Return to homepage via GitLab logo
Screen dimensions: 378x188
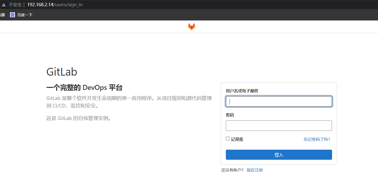click(191, 26)
